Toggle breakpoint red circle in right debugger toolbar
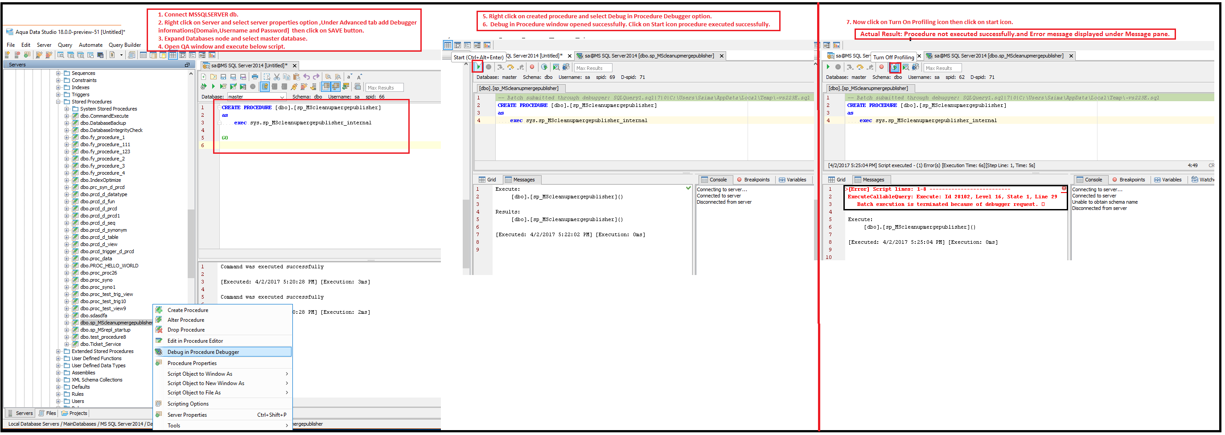 click(x=882, y=67)
